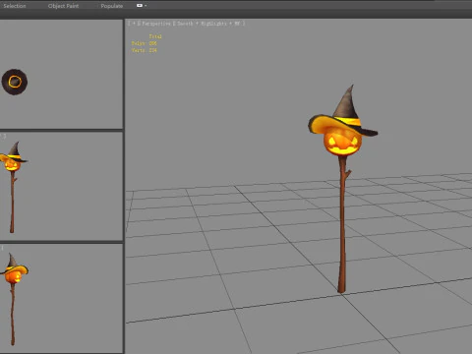The width and height of the screenshot is (472, 354).
Task: Select the wooden stick in perspective viewport
Action: [x=342, y=224]
